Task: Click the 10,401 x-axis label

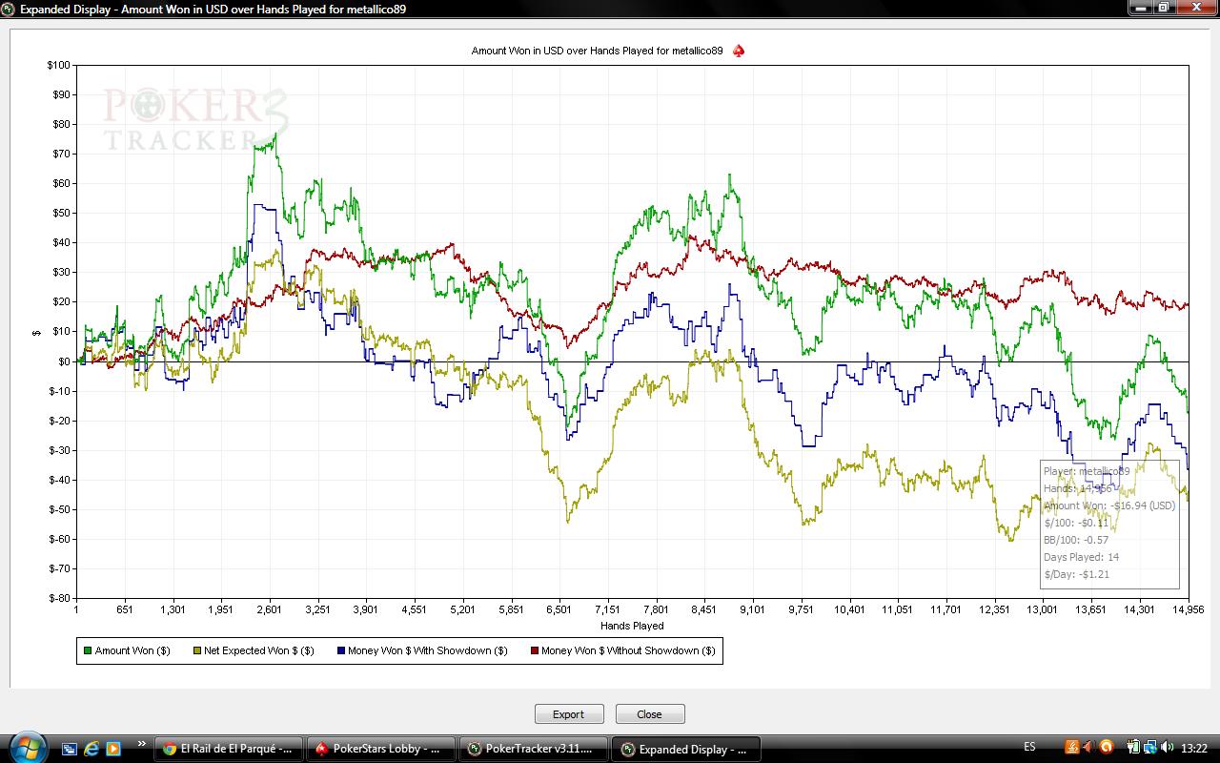Action: [849, 610]
